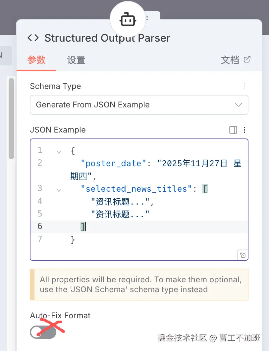Open the 文档 documentation link
Screen dimensions: 269x351
tap(230, 60)
